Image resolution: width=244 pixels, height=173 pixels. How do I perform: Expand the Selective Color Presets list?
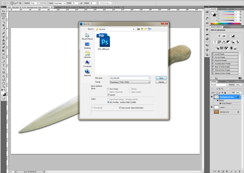(x=213, y=73)
